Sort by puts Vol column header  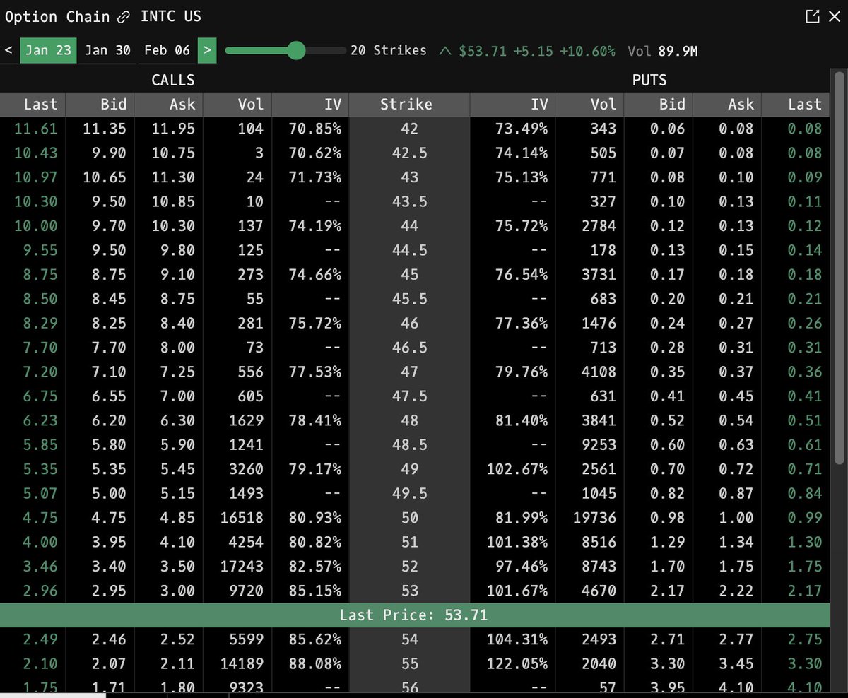pyautogui.click(x=590, y=105)
